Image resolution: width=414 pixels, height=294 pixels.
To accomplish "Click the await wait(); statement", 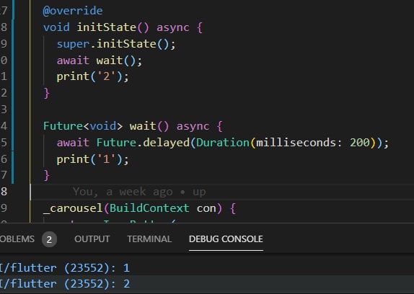I will (x=100, y=61).
